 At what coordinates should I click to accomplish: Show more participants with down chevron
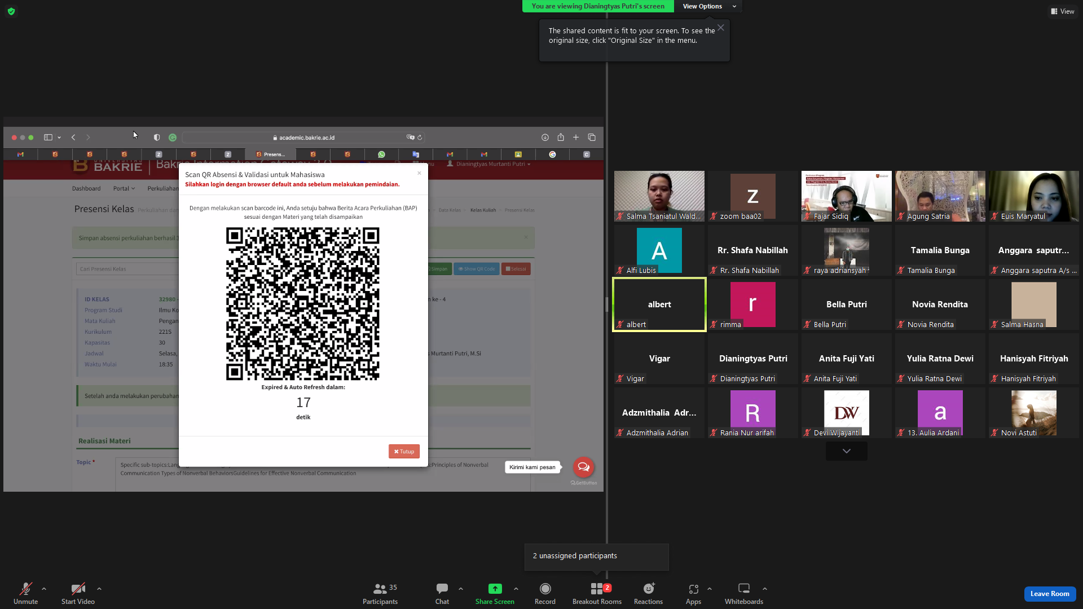click(846, 451)
